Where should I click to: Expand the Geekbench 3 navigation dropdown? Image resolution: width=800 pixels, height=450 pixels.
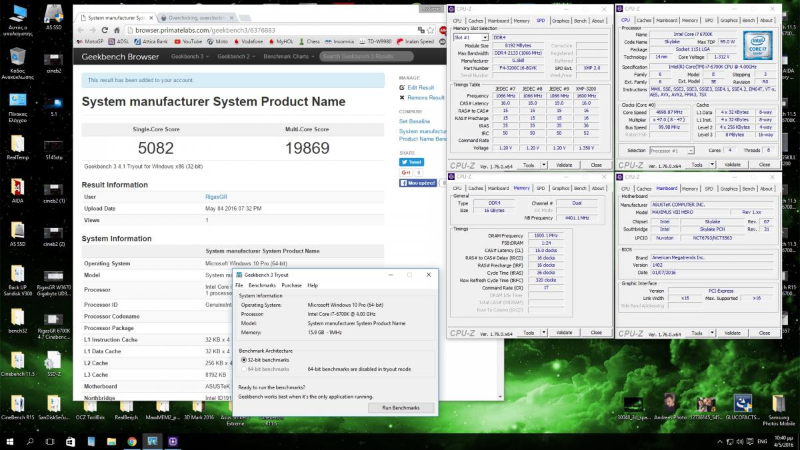pos(189,57)
